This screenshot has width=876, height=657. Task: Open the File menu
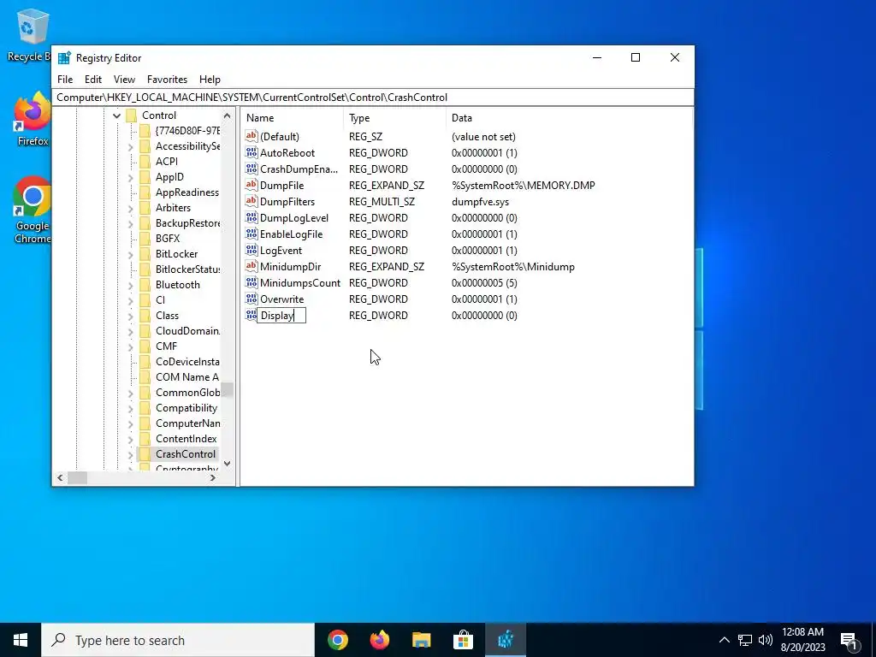65,80
